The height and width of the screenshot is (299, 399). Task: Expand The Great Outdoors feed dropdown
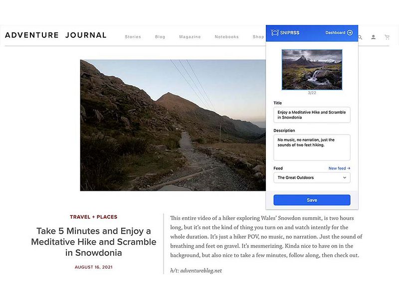[312, 177]
